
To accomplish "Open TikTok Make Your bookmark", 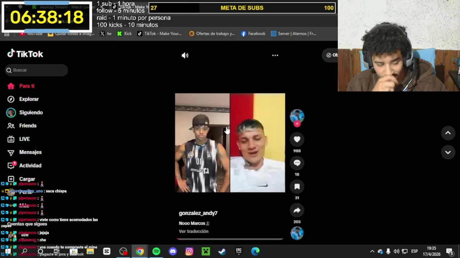I will click(159, 34).
